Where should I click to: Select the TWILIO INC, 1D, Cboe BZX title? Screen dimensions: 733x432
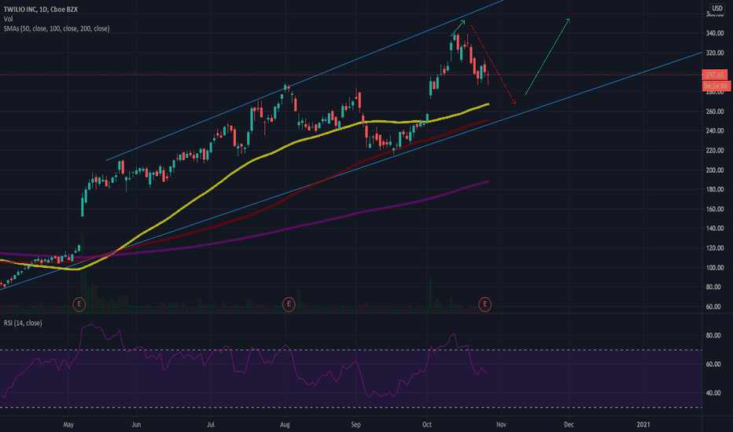[x=41, y=9]
